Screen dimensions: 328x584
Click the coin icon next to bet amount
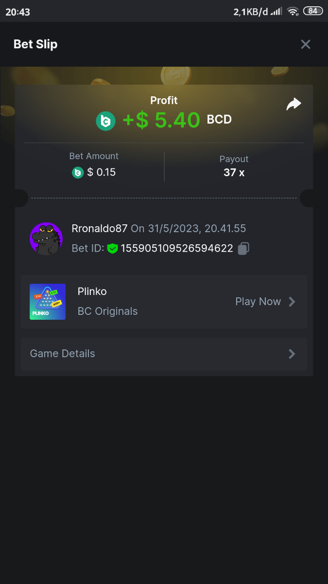78,172
